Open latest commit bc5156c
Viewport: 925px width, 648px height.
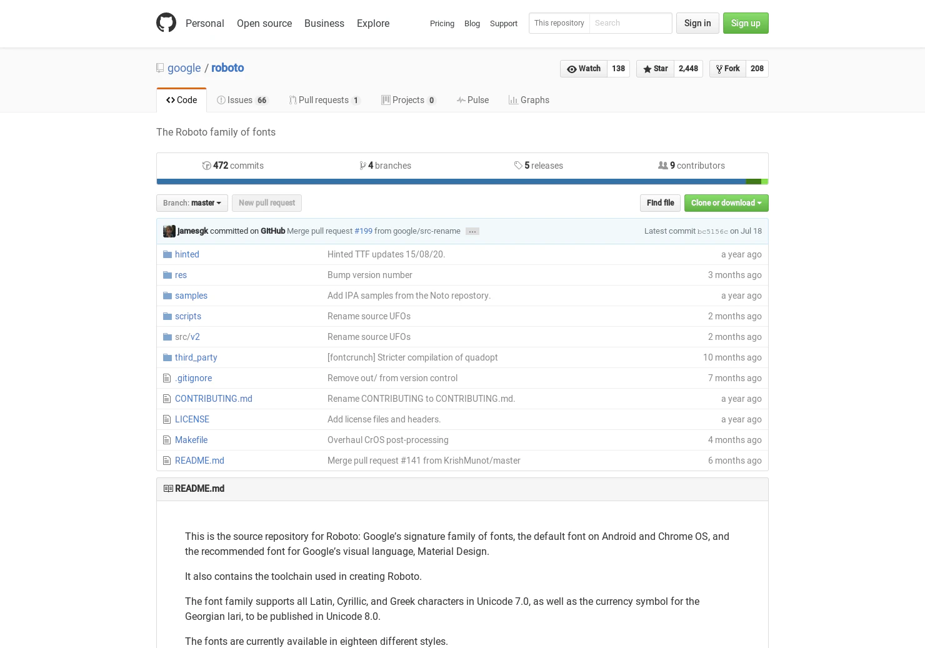[x=712, y=232]
